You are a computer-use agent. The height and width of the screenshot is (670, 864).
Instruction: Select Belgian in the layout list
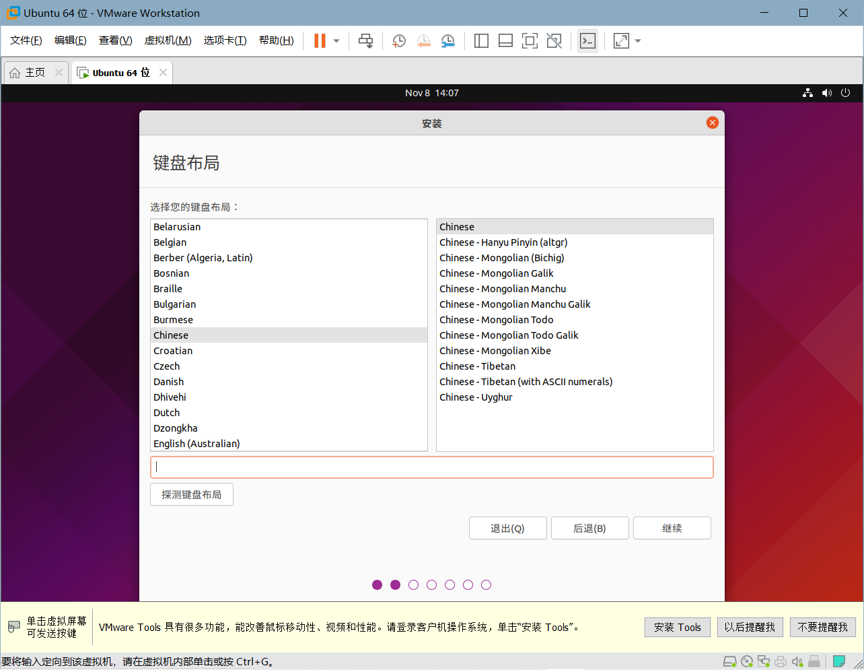[x=289, y=242]
